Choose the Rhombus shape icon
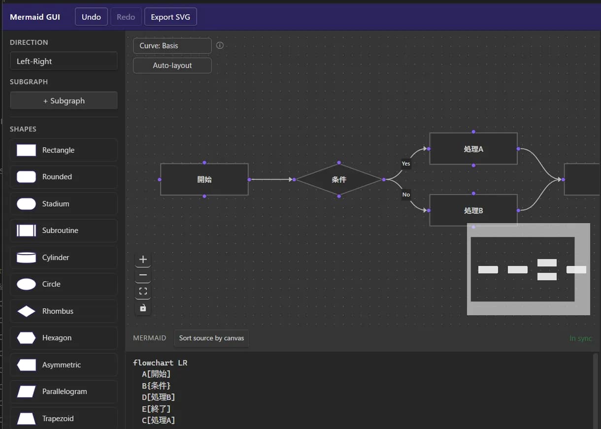Viewport: 601px width, 429px height. coord(26,311)
